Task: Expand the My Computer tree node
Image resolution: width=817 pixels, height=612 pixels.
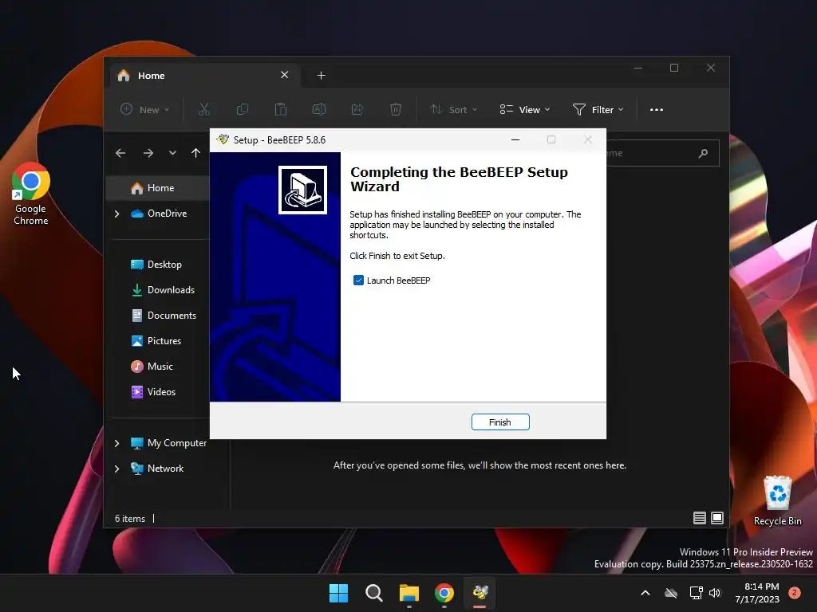Action: (116, 443)
